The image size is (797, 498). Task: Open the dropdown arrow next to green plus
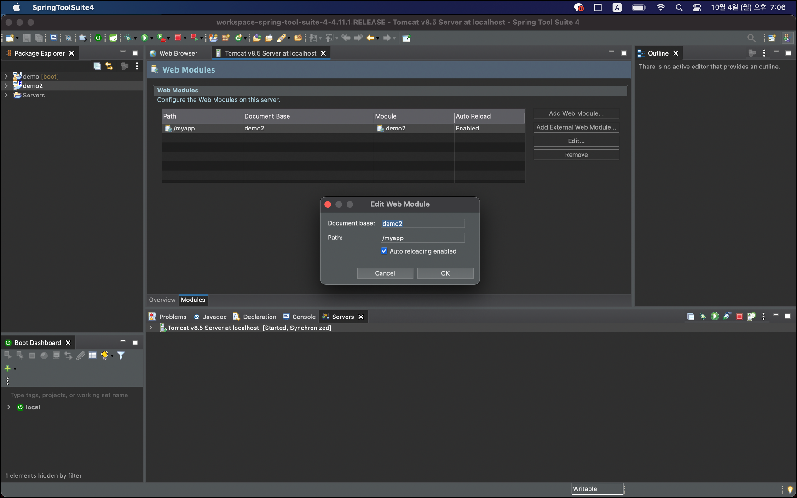pos(15,369)
